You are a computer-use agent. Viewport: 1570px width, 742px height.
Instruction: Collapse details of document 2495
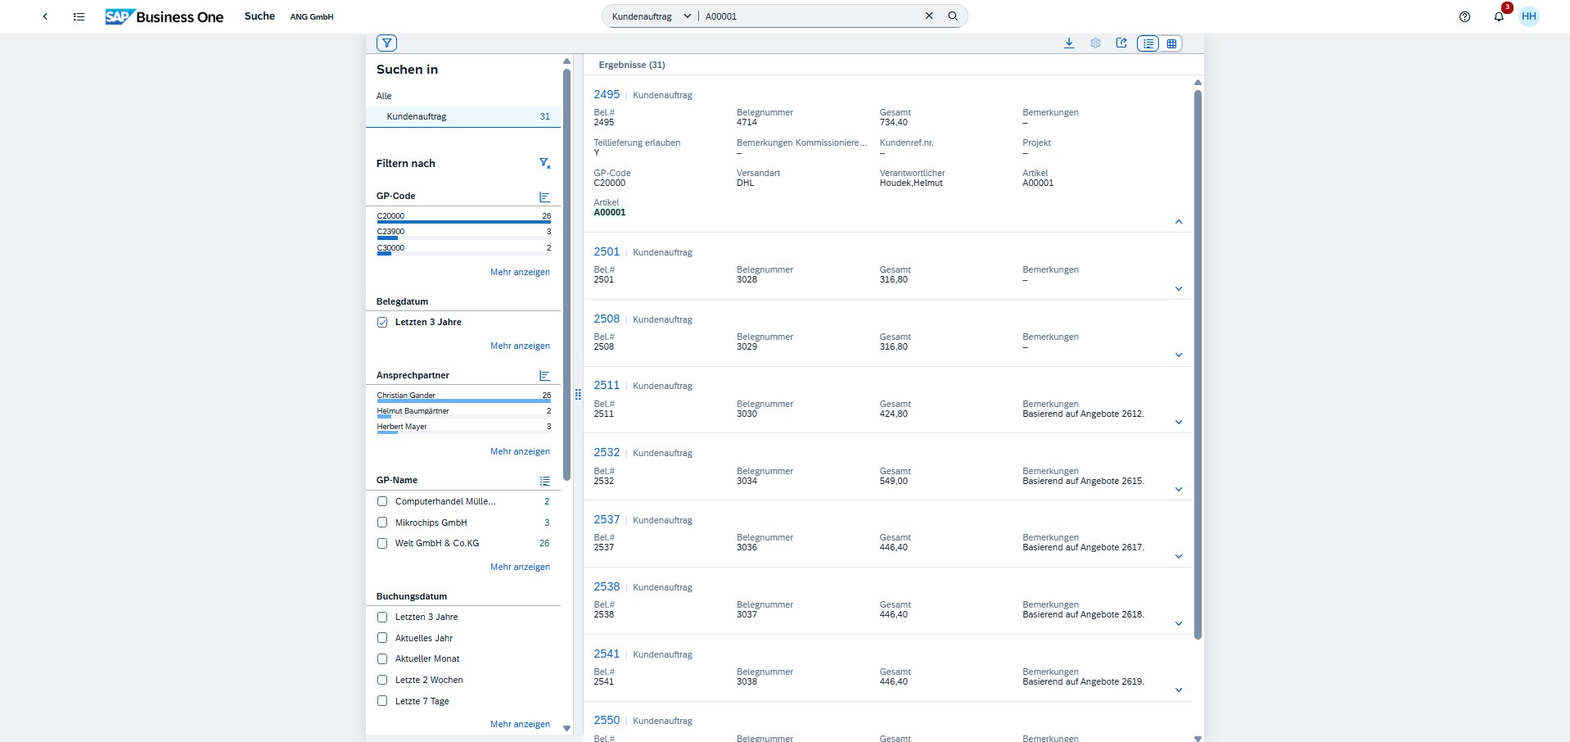(1179, 222)
